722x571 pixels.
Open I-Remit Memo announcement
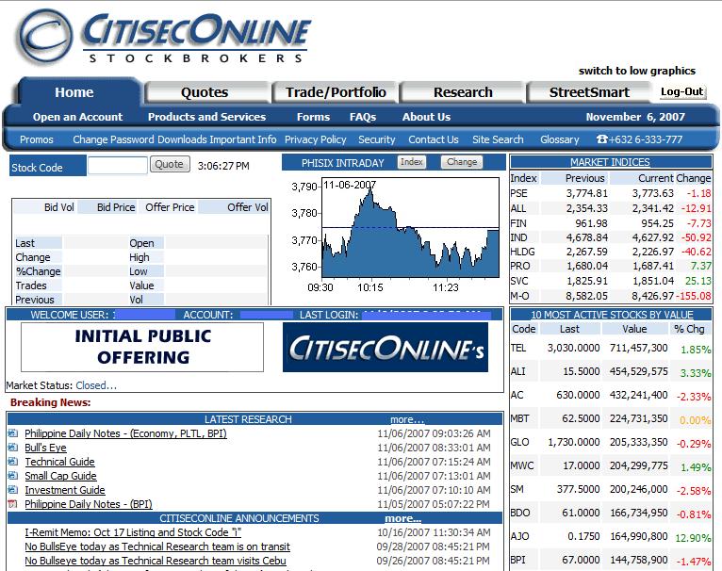coord(133,532)
